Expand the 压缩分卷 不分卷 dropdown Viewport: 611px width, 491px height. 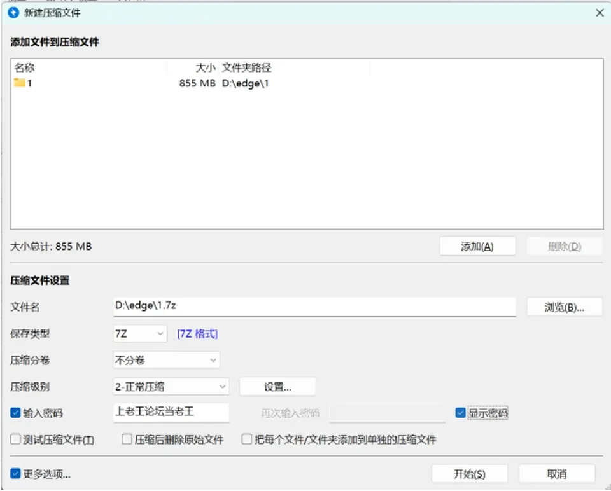(x=167, y=360)
